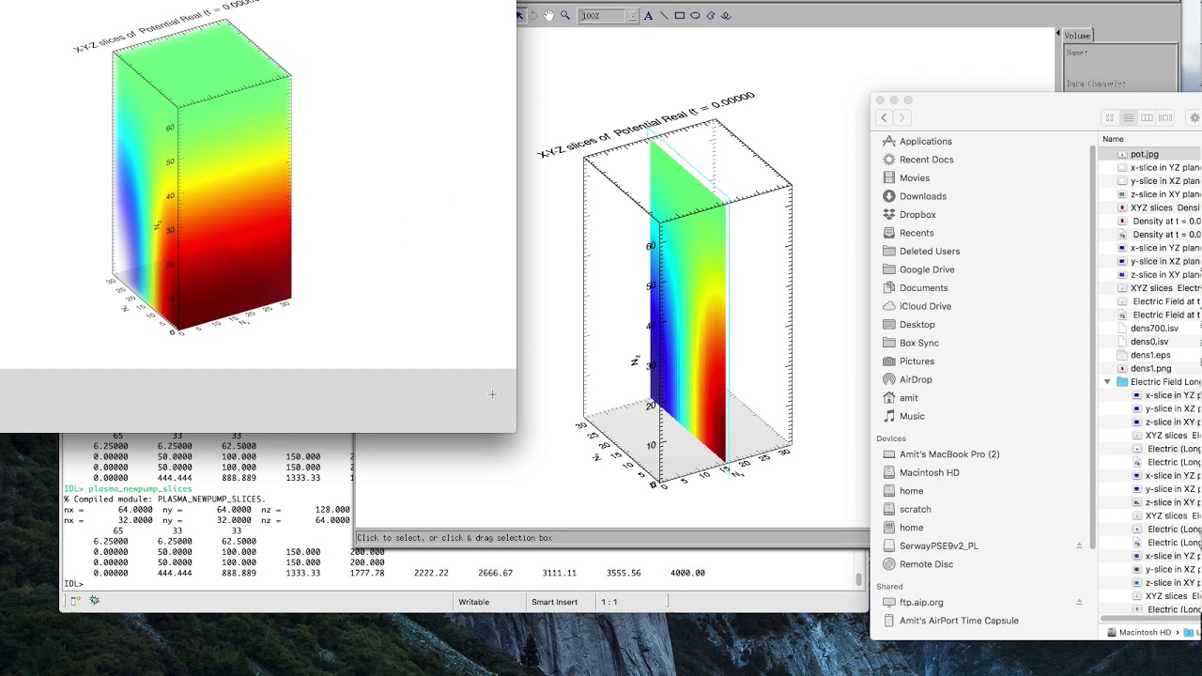Viewport: 1202px width, 676px height.
Task: Open Applications in Finder sidebar
Action: (x=925, y=141)
